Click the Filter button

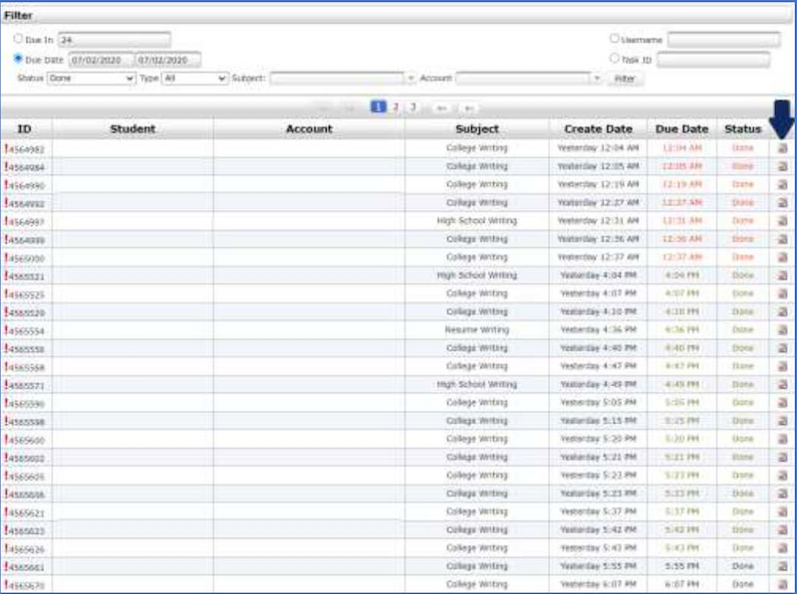tap(625, 78)
